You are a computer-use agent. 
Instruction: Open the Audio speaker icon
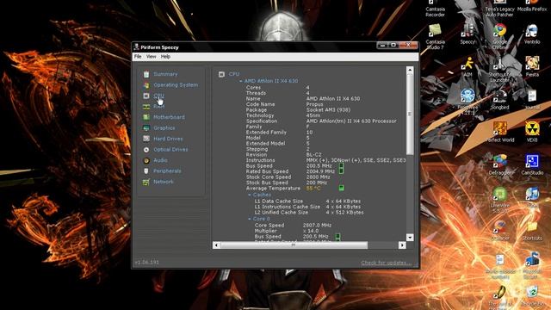[146, 160]
